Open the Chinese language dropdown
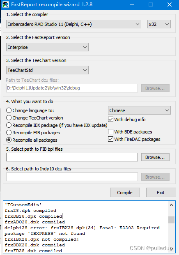 [139, 110]
